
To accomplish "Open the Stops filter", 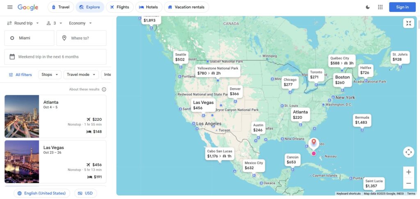I will (50, 75).
